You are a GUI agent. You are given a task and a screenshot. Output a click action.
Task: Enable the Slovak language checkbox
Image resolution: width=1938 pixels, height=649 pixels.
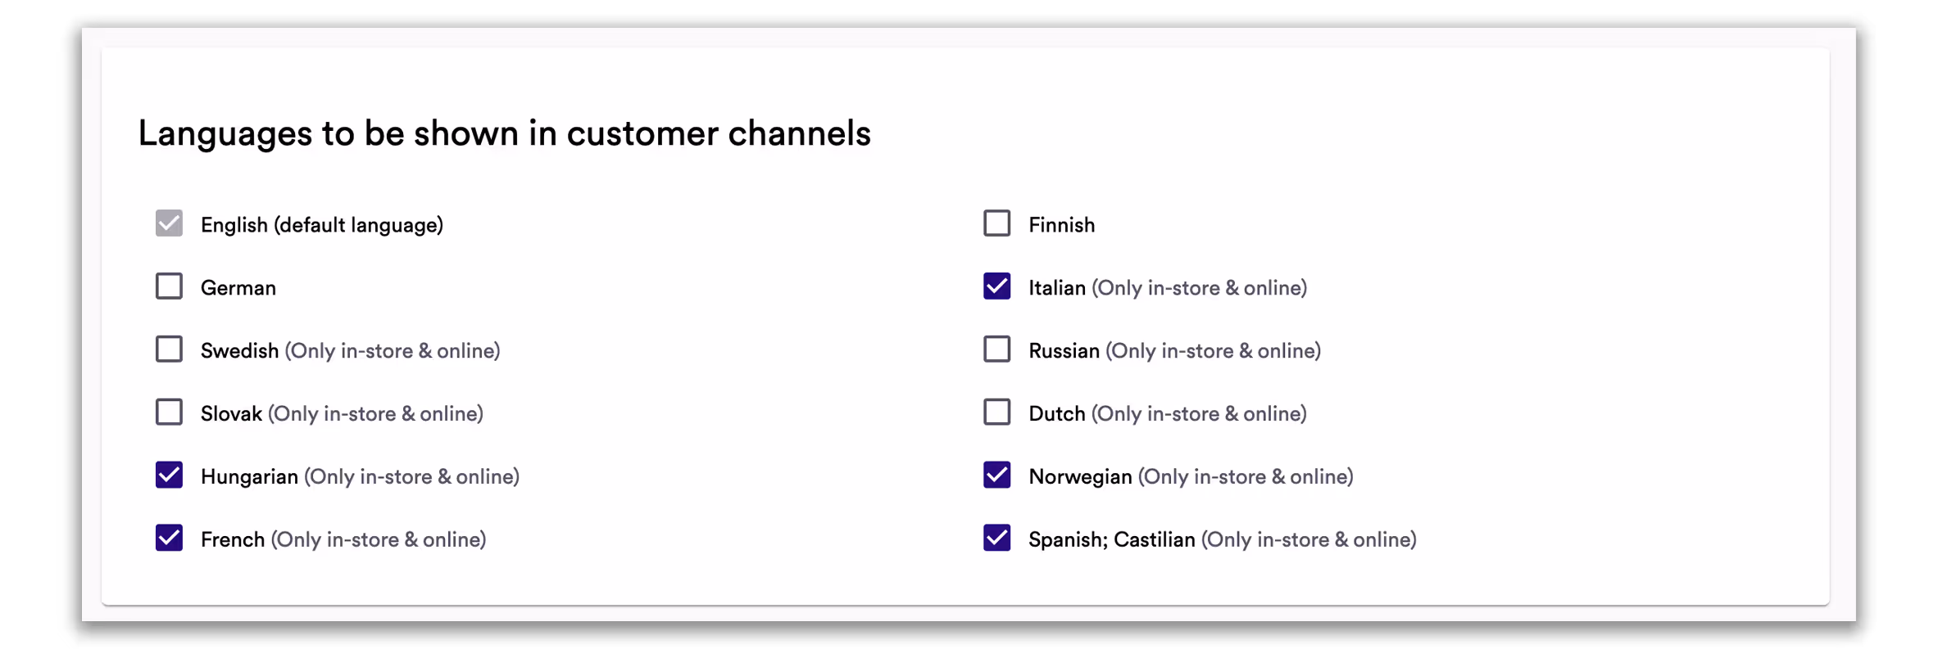pos(169,412)
